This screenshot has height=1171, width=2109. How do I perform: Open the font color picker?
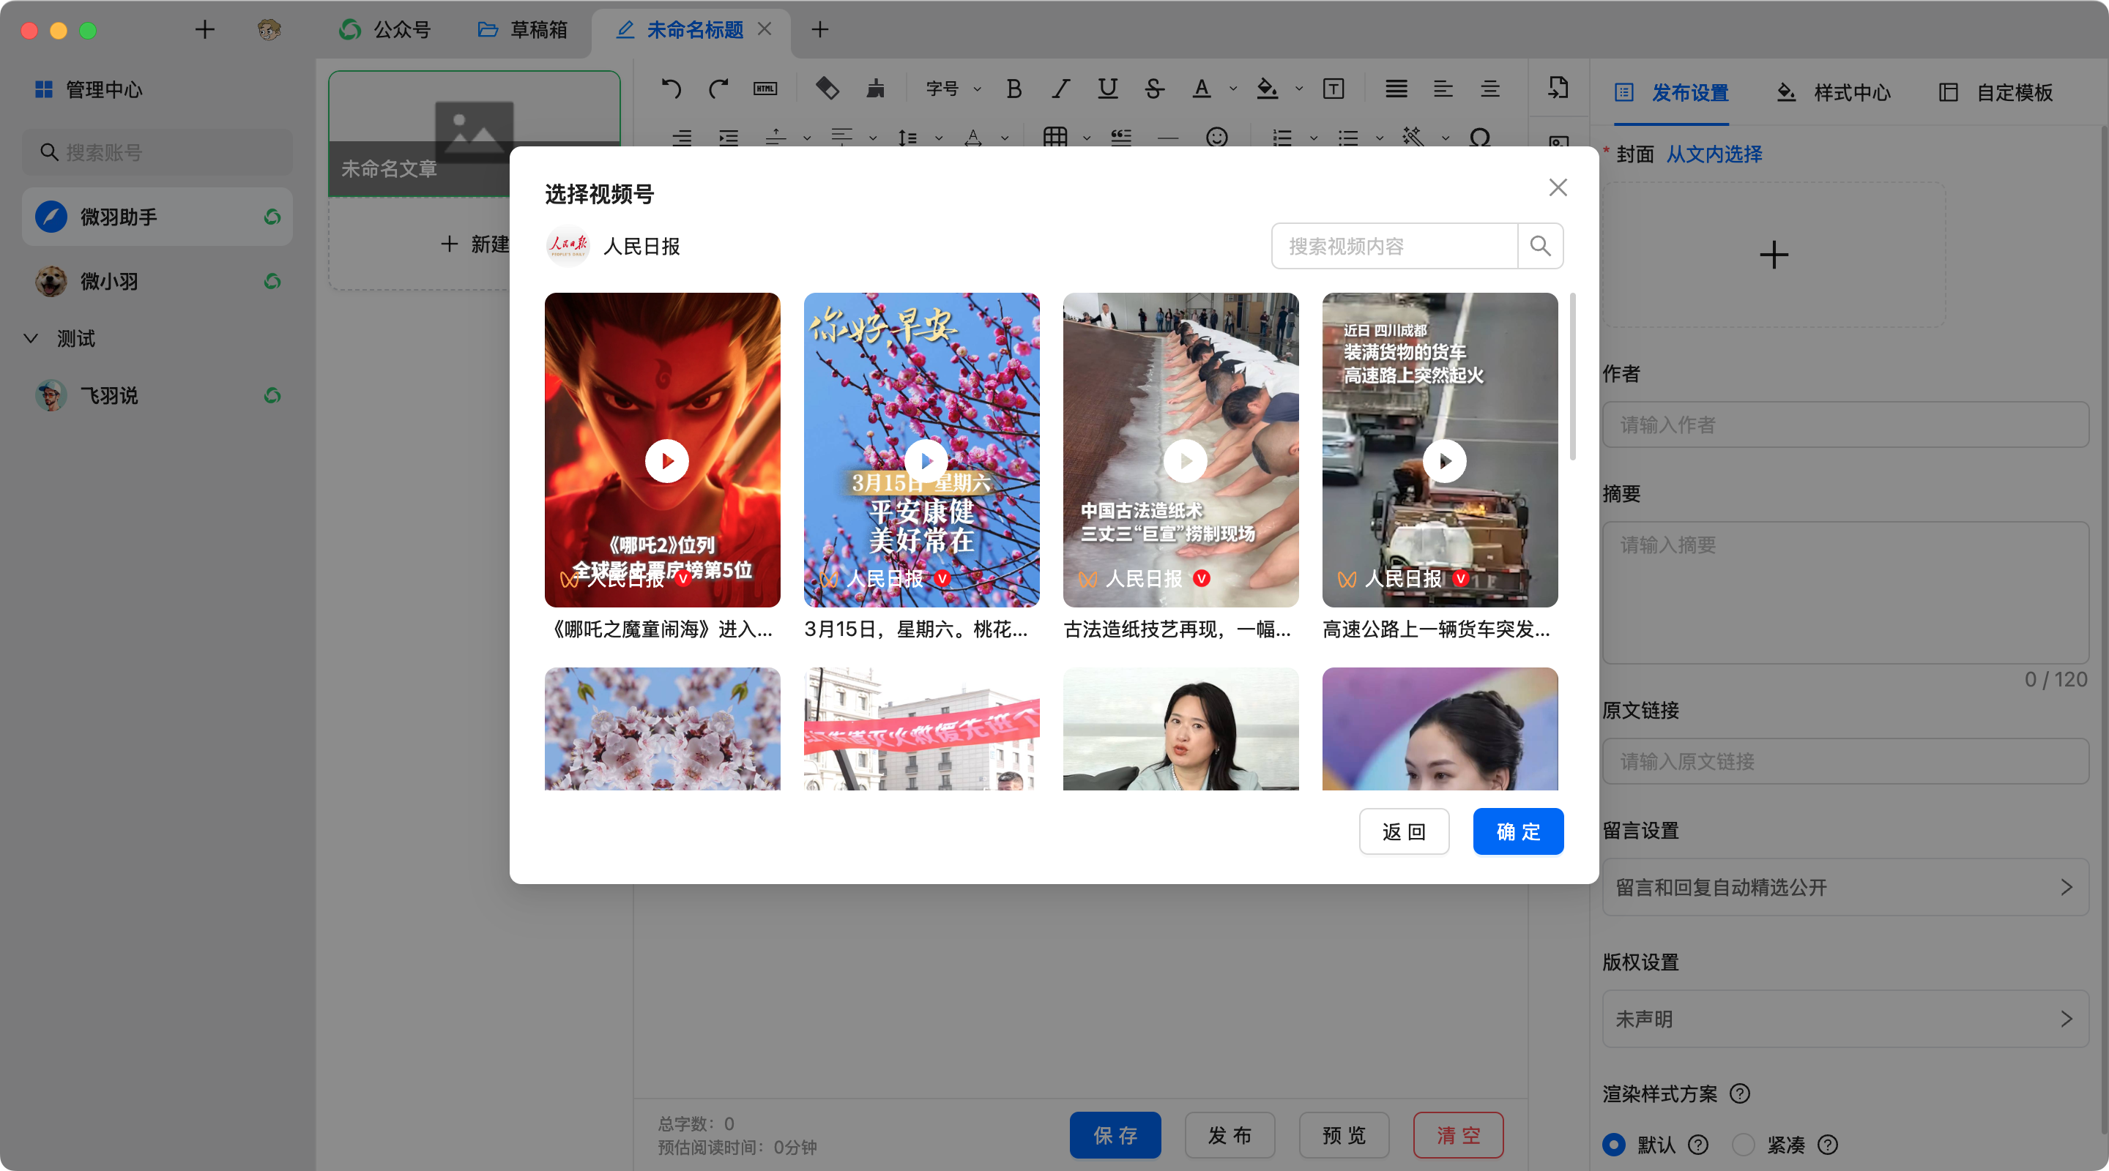(x=1201, y=89)
